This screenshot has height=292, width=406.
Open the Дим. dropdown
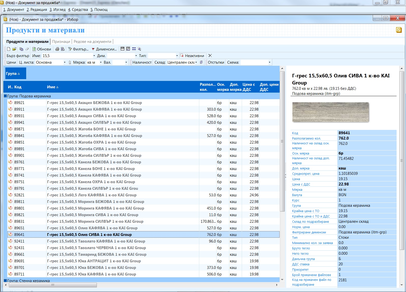point(136,56)
